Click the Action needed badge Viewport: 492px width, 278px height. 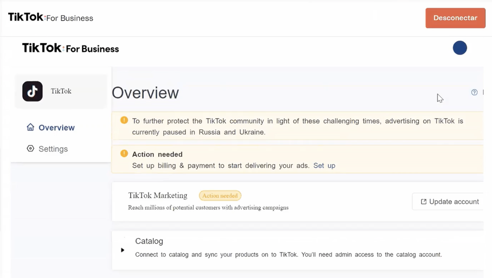tap(220, 196)
